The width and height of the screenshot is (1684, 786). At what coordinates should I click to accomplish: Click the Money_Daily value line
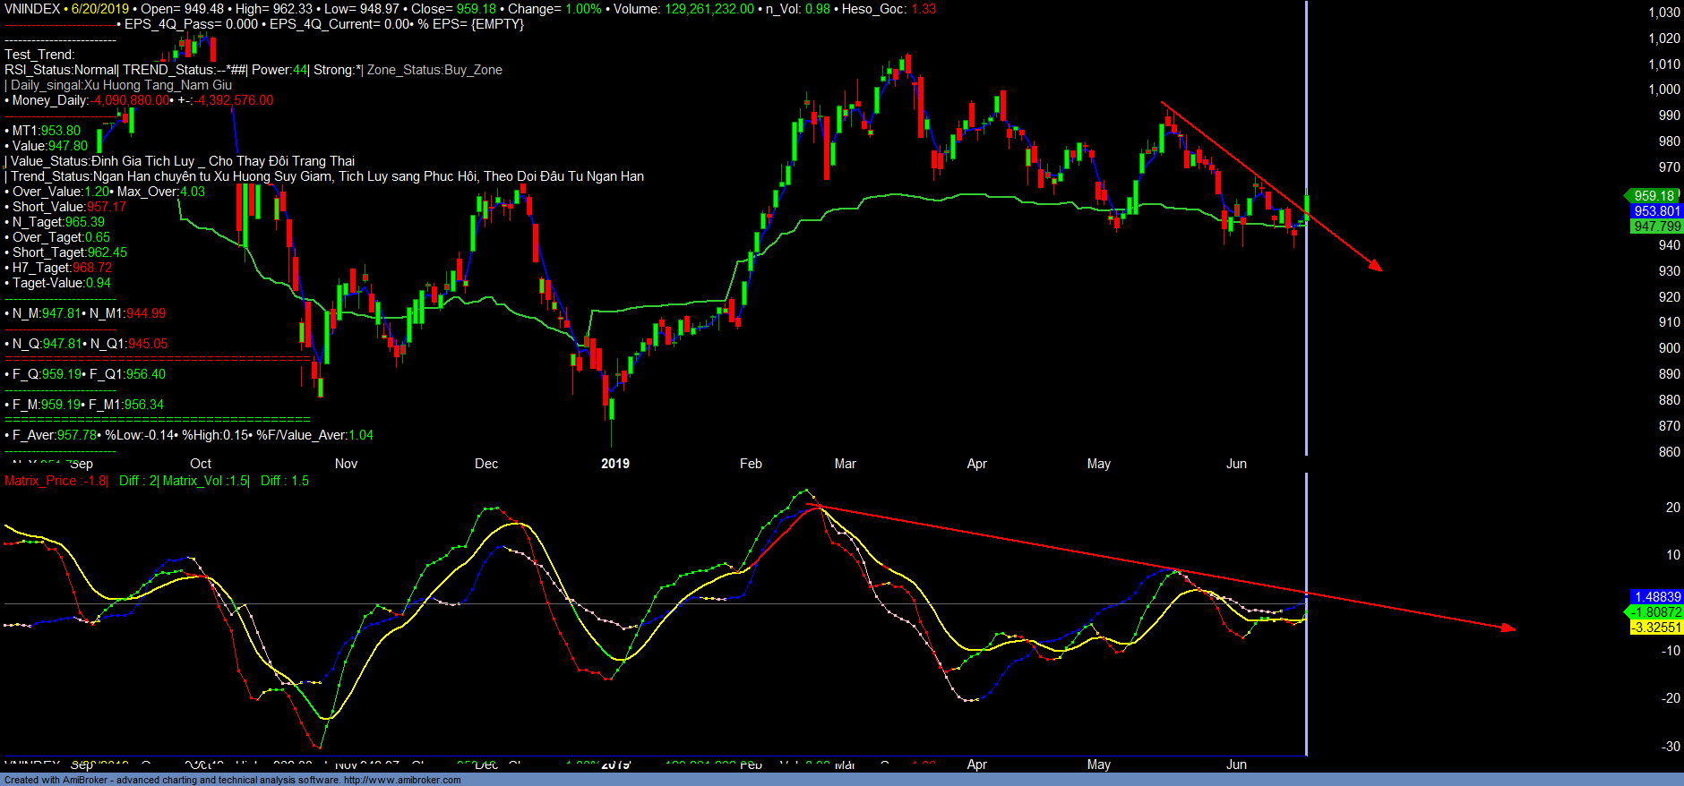(x=139, y=100)
